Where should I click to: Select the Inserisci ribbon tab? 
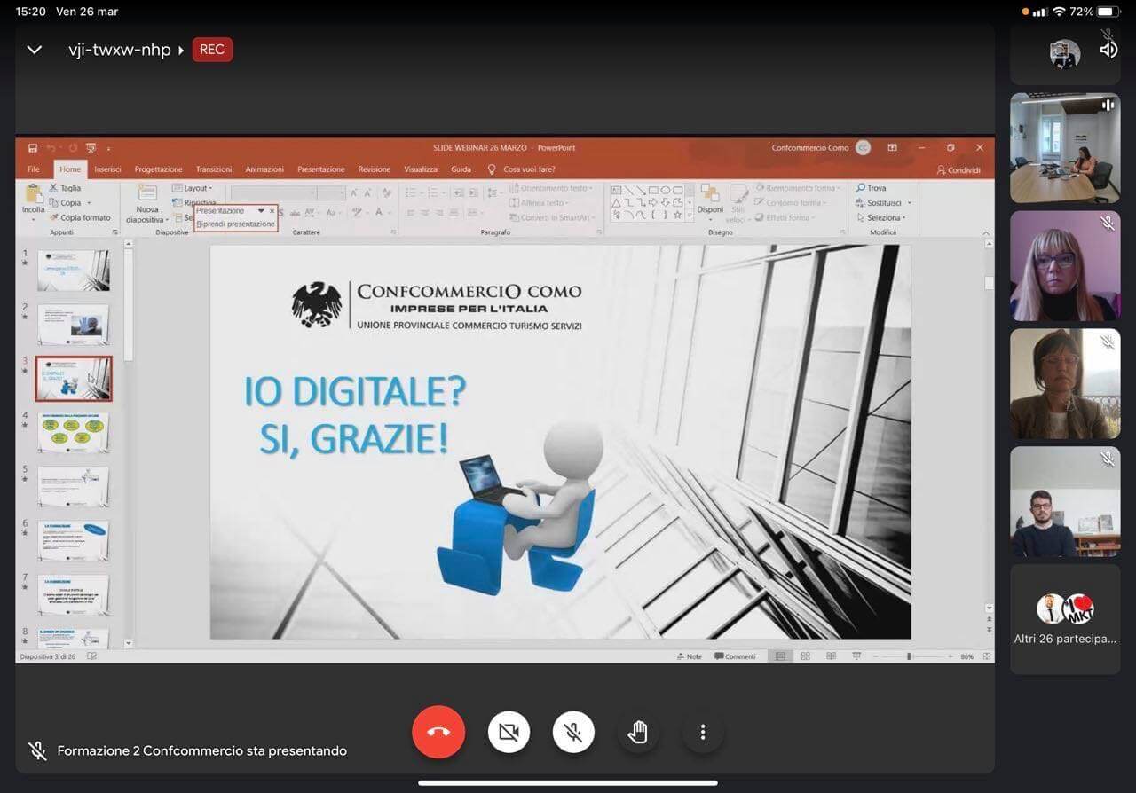tap(107, 169)
